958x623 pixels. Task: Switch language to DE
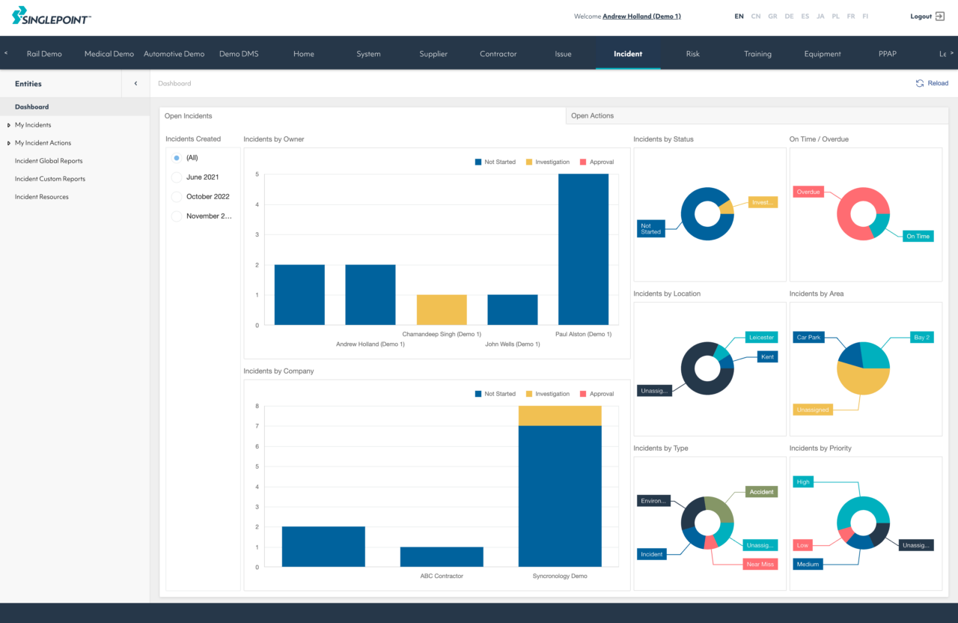789,16
